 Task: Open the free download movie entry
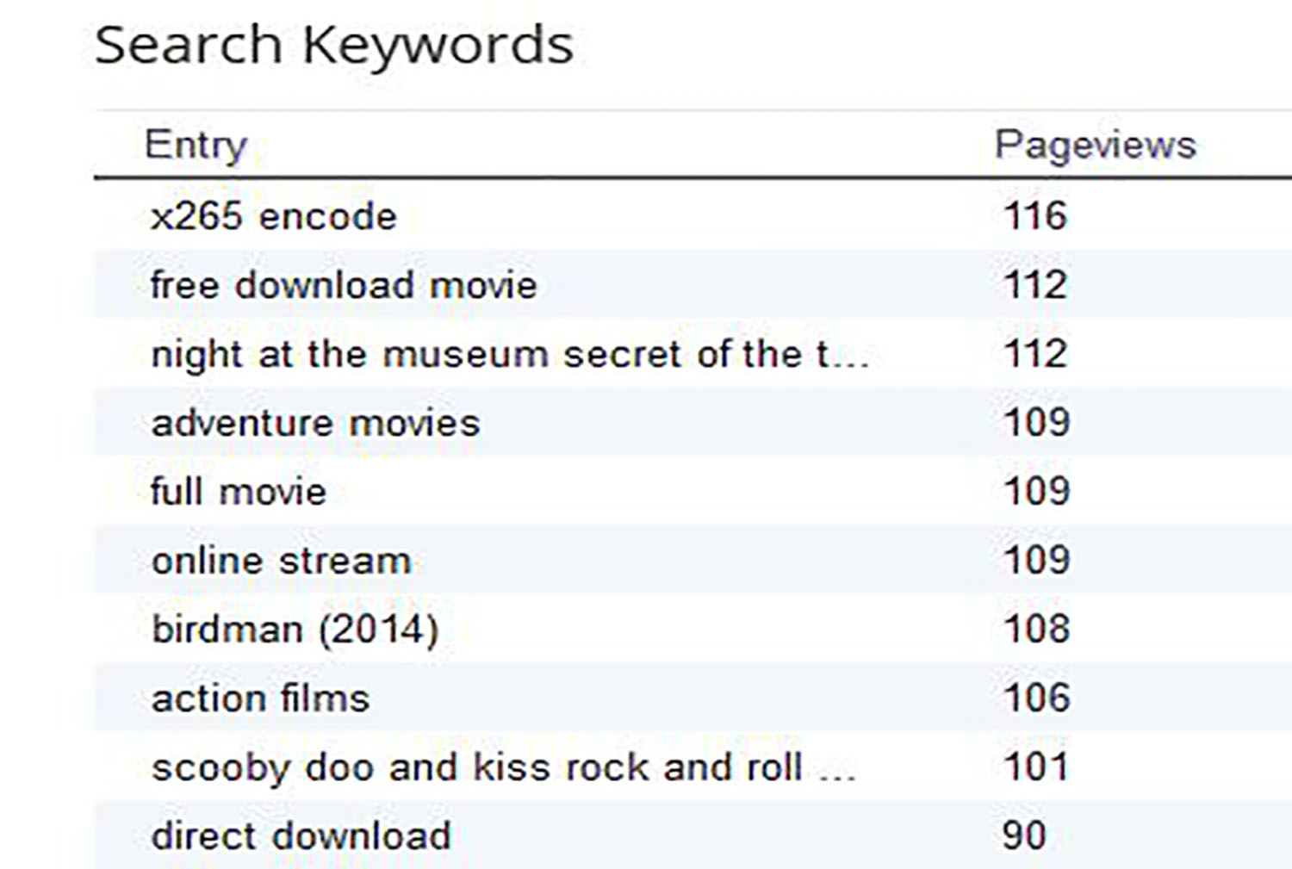click(343, 285)
